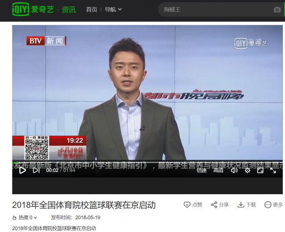285x232 pixels.
Task: Click the camera image search icon
Action: coord(277,9)
